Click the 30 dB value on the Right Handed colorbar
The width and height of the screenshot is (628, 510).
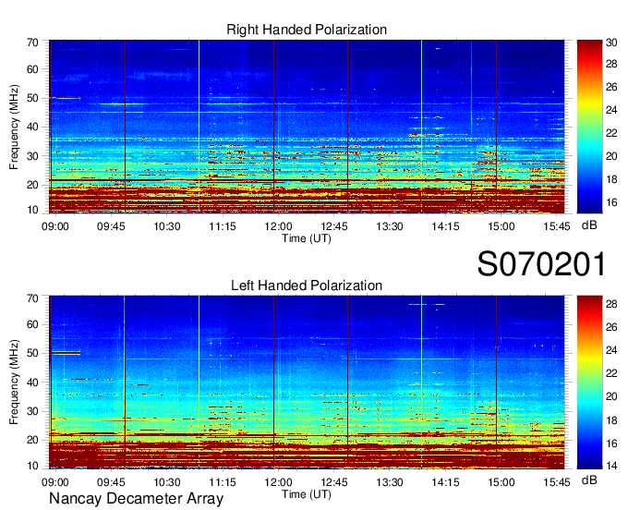[x=611, y=42]
